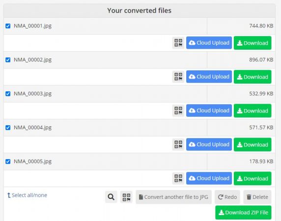Show QR code for NMA_00005.jpg
Image resolution: width=281 pixels, height=221 pixels.
click(x=178, y=178)
